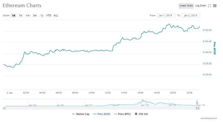The image size is (223, 122).
Task: Click the Price (USD) axis title
Action: click(215, 48)
